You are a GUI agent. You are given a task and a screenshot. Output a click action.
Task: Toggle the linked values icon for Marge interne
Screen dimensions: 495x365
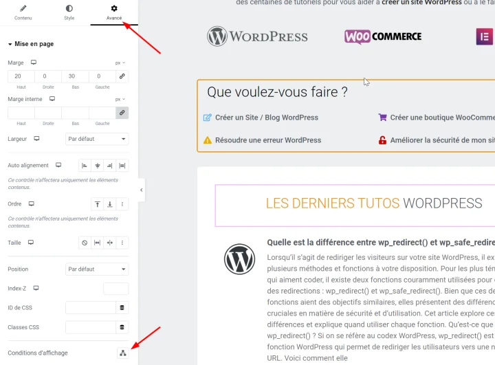coord(122,113)
